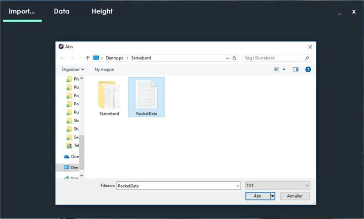Select Skrivebord in the breadcrumb path
364x219 pixels.
(x=141, y=58)
